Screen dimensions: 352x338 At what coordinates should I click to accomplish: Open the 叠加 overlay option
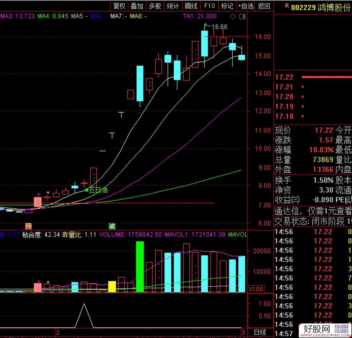click(x=137, y=6)
